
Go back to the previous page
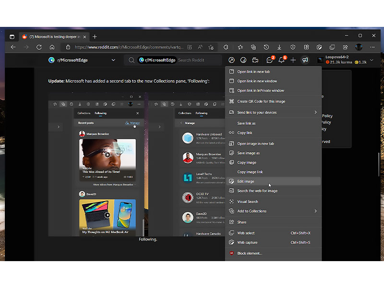click(x=13, y=47)
